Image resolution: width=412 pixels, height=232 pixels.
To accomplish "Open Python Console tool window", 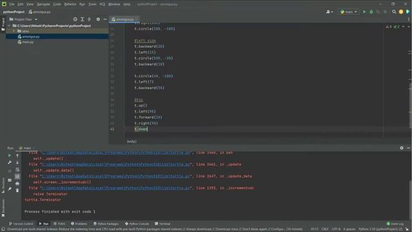I will [137, 224].
